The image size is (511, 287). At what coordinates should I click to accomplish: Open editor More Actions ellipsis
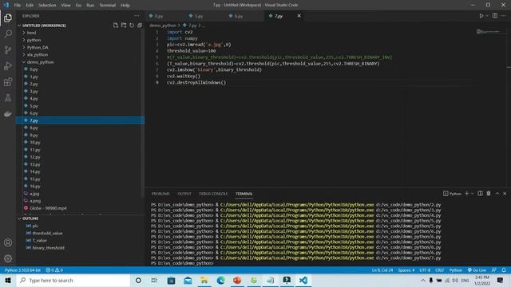coord(504,16)
